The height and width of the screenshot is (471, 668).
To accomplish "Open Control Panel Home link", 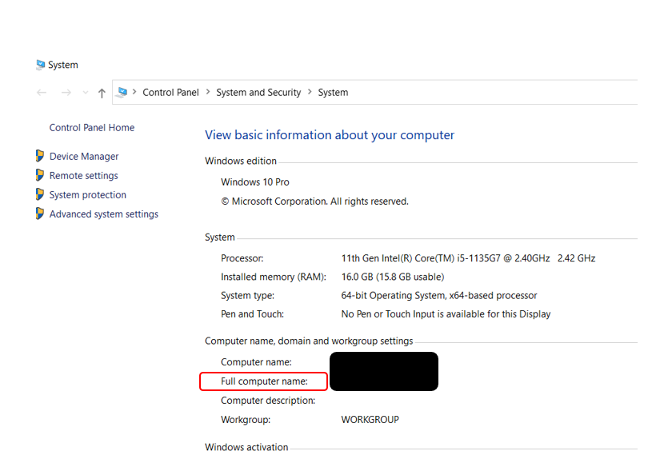I will coord(92,128).
